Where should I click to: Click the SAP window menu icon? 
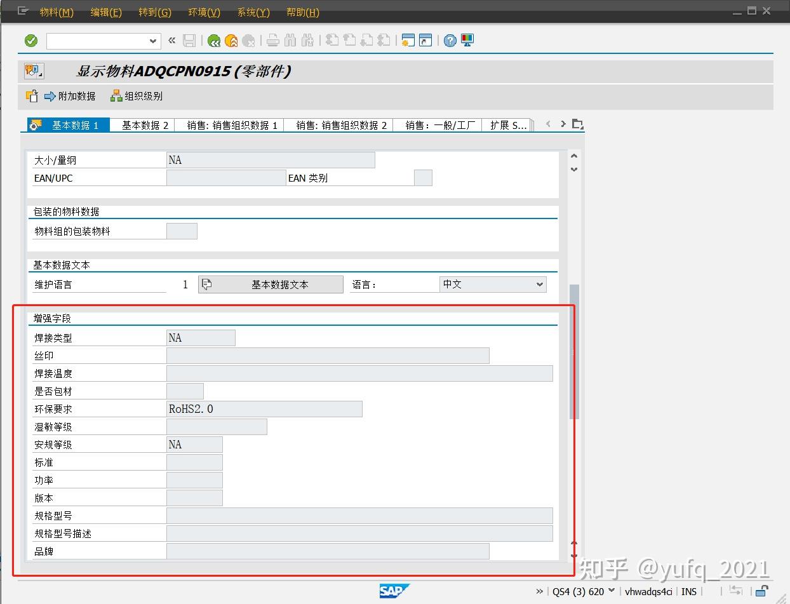coord(23,11)
